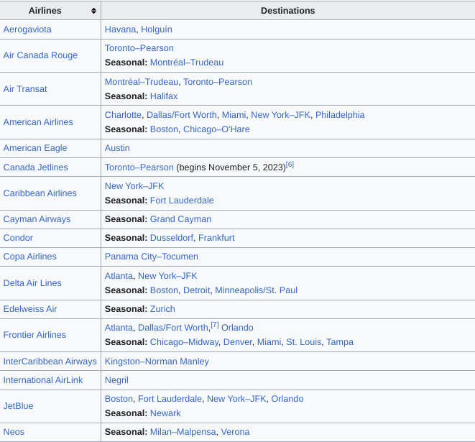
Task: Open Atlanta in Delta Air Lines row
Action: point(119,276)
